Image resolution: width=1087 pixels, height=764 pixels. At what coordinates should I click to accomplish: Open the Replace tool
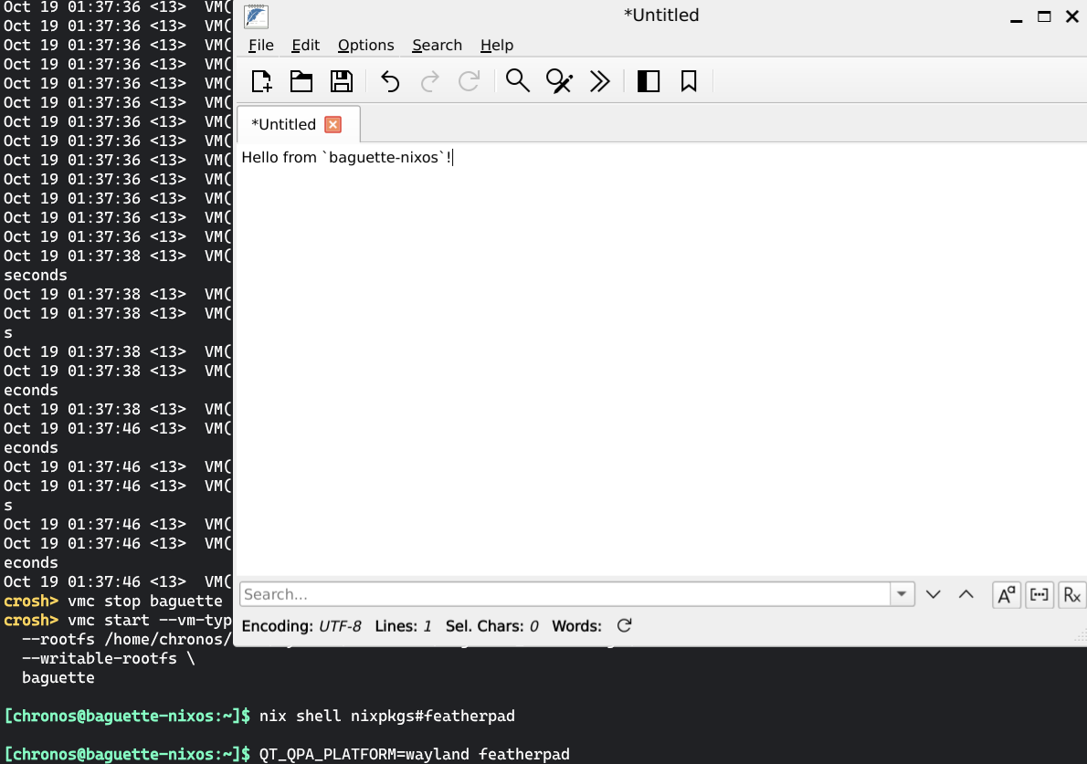(x=559, y=81)
